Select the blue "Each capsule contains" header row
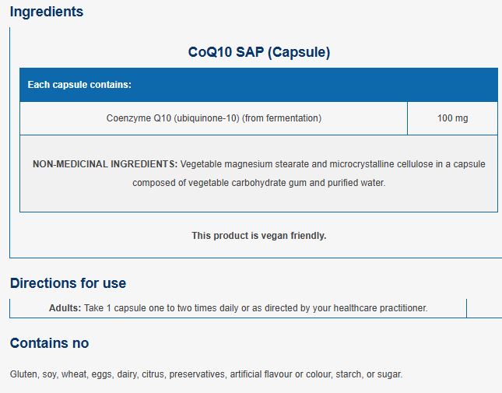The width and height of the screenshot is (502, 393). pyautogui.click(x=258, y=85)
